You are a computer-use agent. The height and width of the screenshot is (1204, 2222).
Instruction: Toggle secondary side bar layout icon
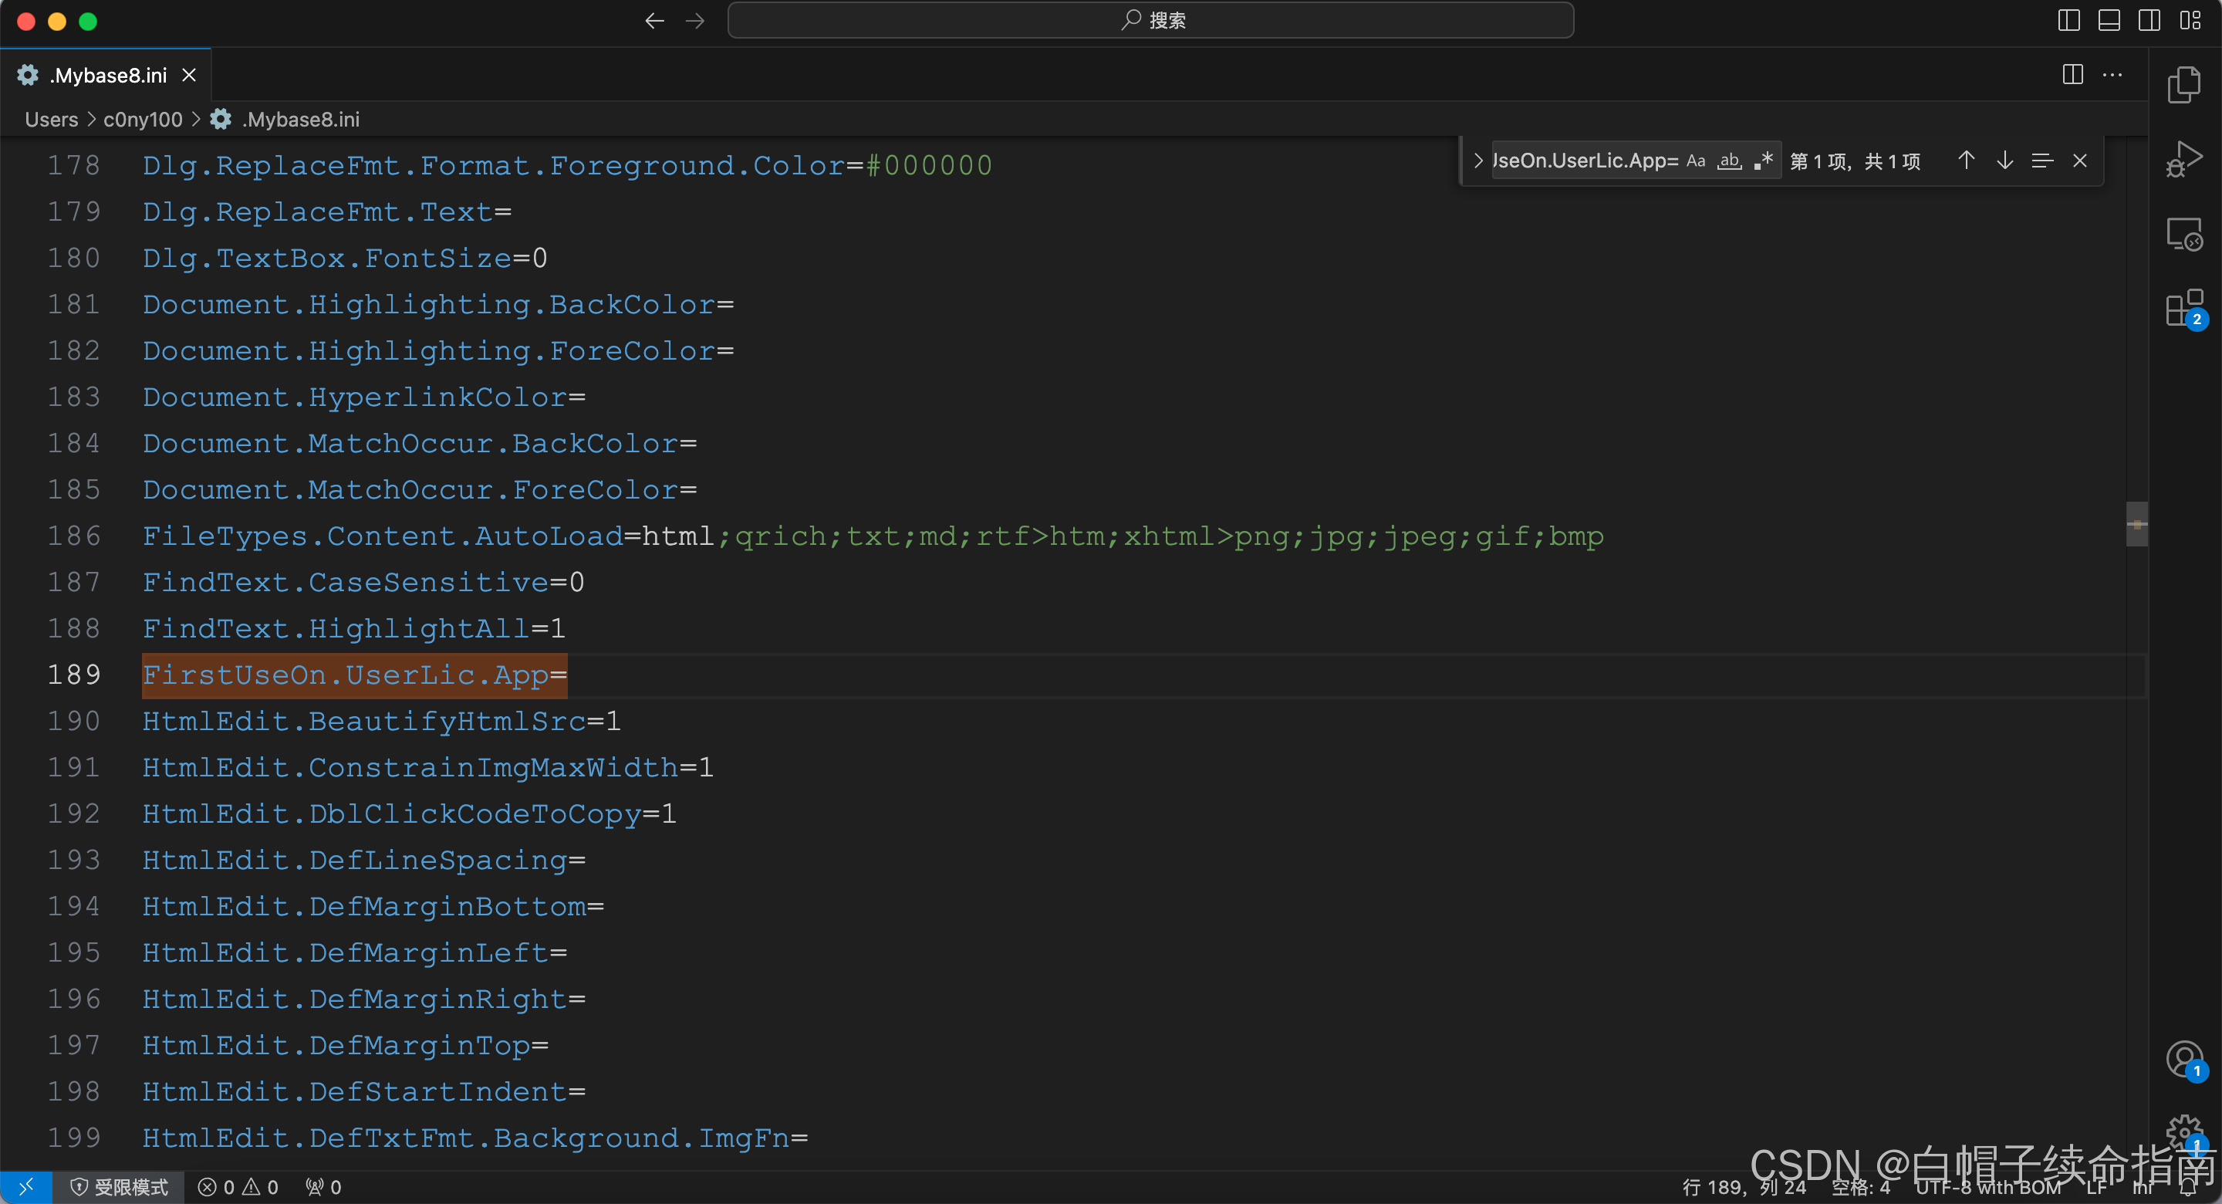click(2149, 21)
